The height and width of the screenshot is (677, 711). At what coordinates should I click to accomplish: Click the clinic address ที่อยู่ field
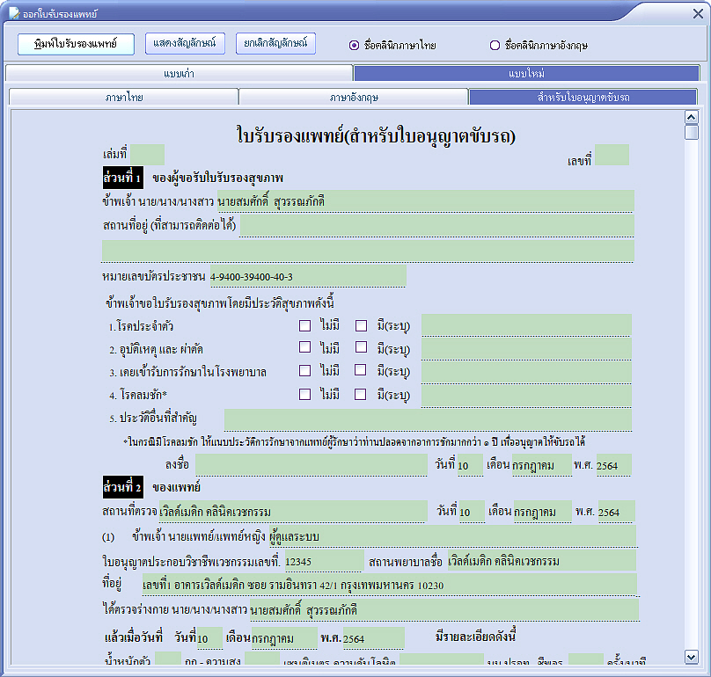[x=390, y=585]
